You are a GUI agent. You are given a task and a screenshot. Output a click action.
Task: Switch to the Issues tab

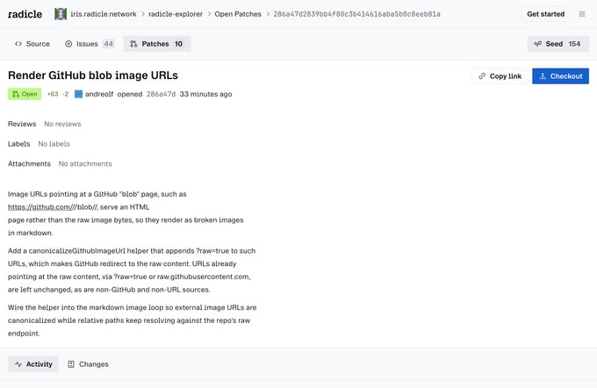(90, 44)
